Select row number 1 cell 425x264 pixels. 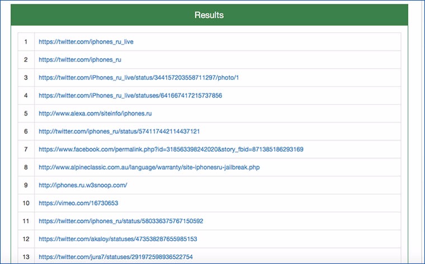coord(26,42)
